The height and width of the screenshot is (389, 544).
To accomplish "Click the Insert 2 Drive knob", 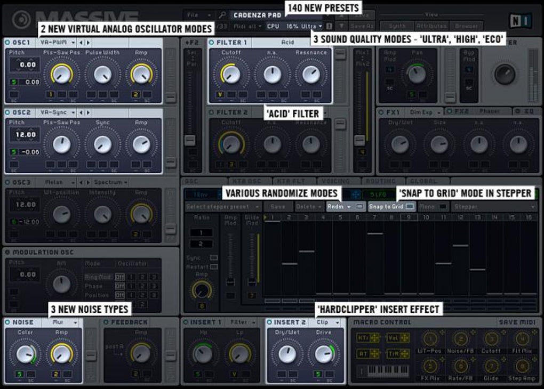I will pos(324,354).
